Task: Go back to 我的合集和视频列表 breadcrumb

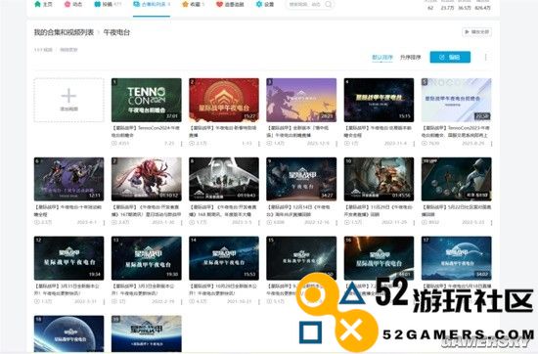Action: (x=64, y=32)
